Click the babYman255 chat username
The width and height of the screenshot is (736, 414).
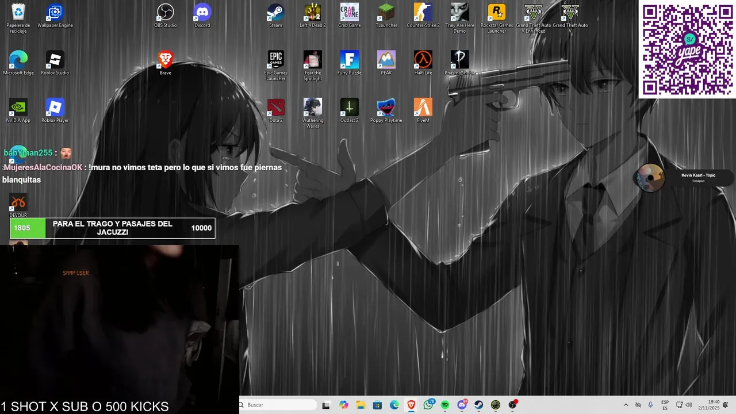point(28,153)
